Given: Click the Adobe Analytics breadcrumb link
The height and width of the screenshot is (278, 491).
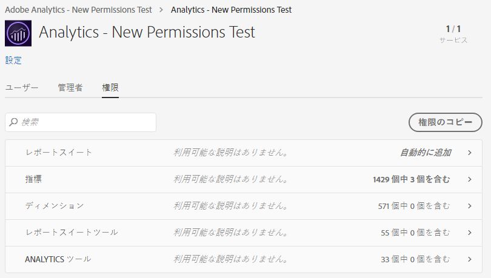Looking at the screenshot, I should pyautogui.click(x=79, y=10).
